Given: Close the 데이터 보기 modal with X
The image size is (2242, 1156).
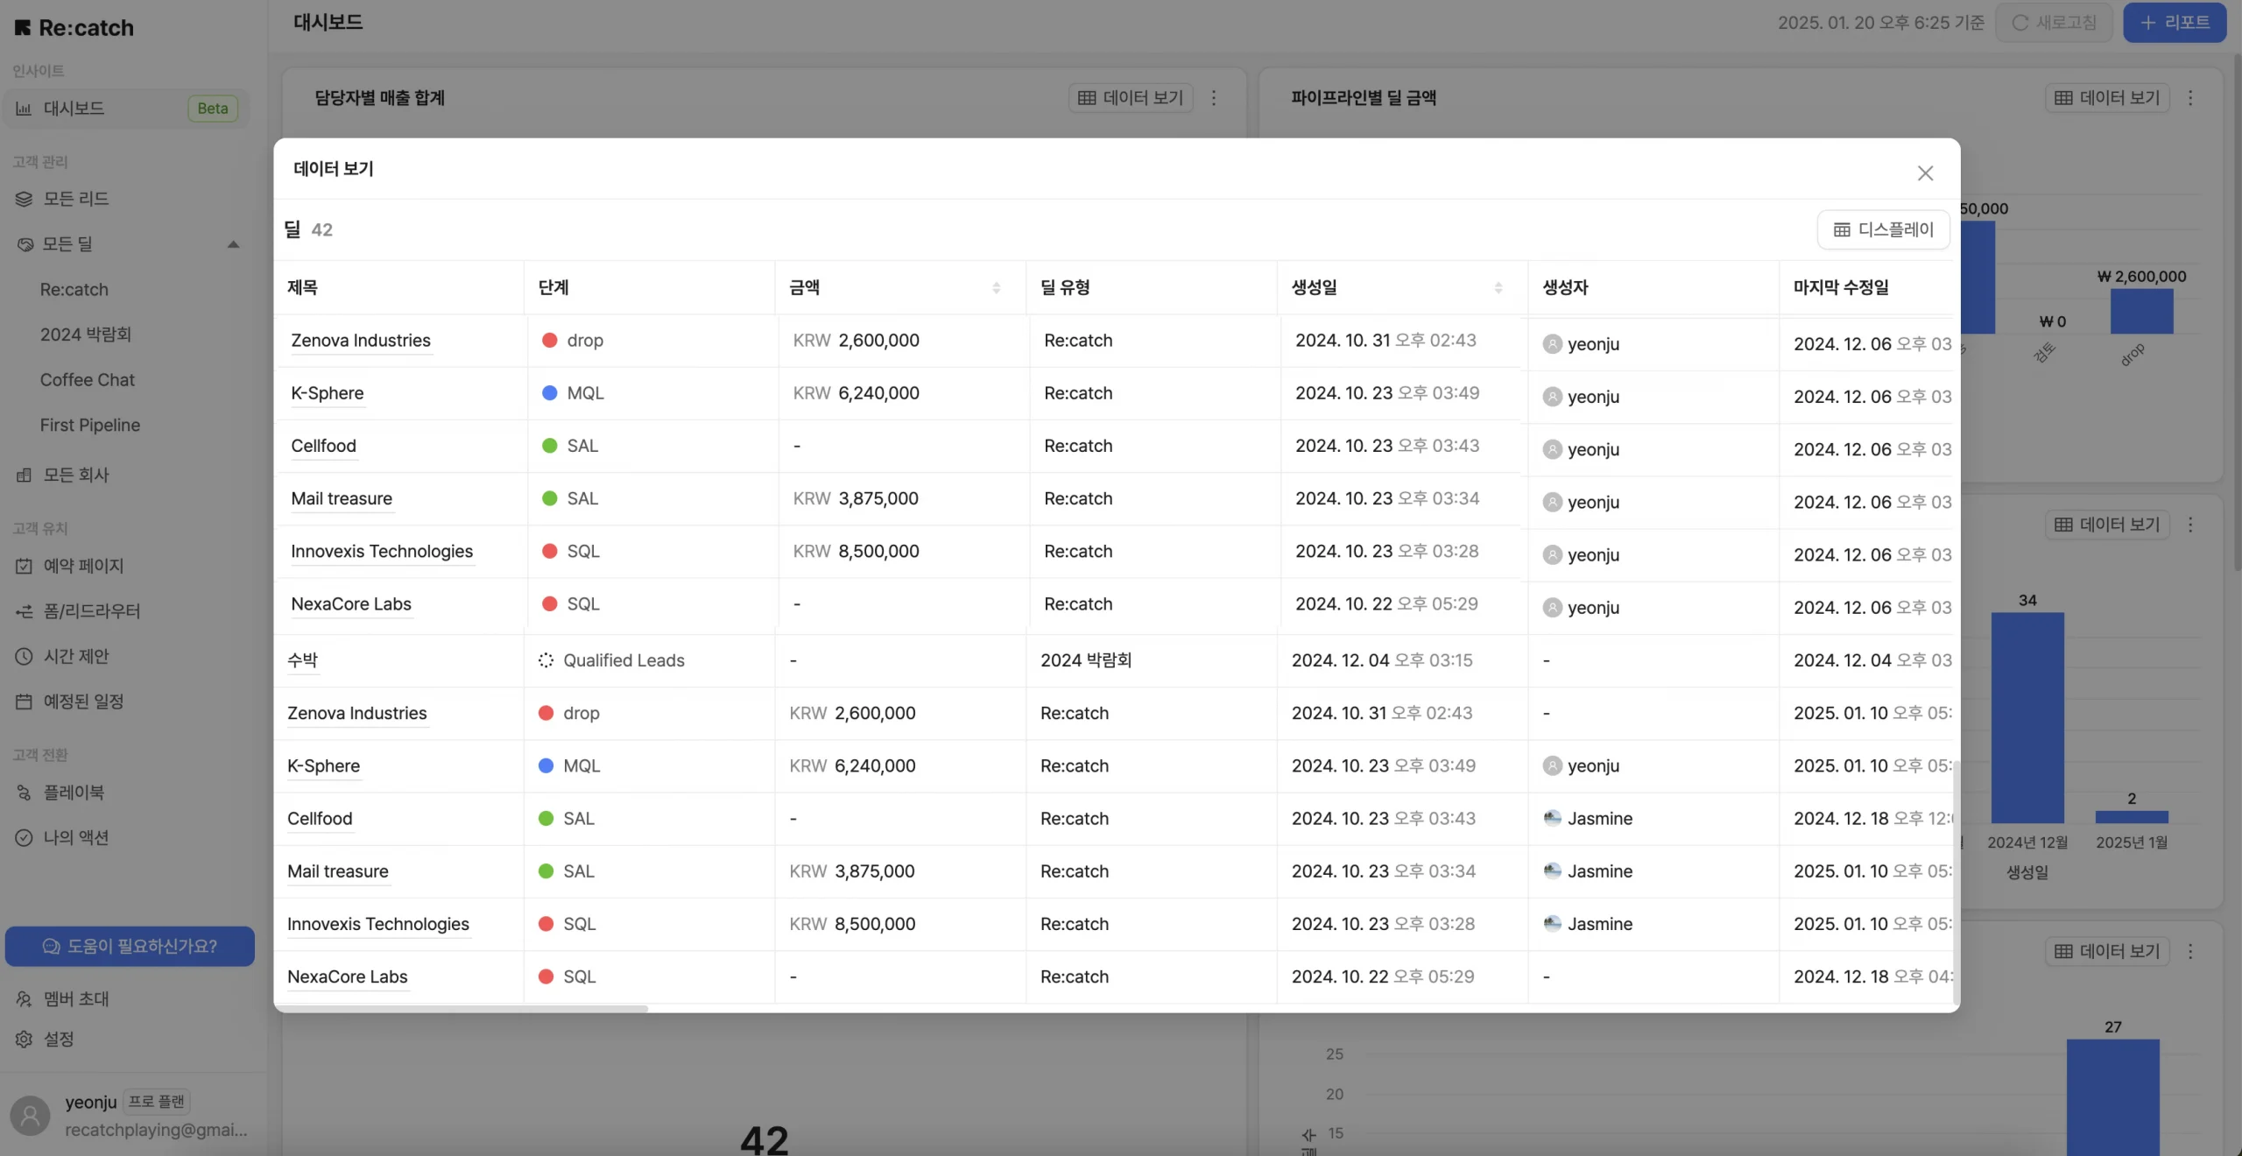Looking at the screenshot, I should [x=1924, y=173].
